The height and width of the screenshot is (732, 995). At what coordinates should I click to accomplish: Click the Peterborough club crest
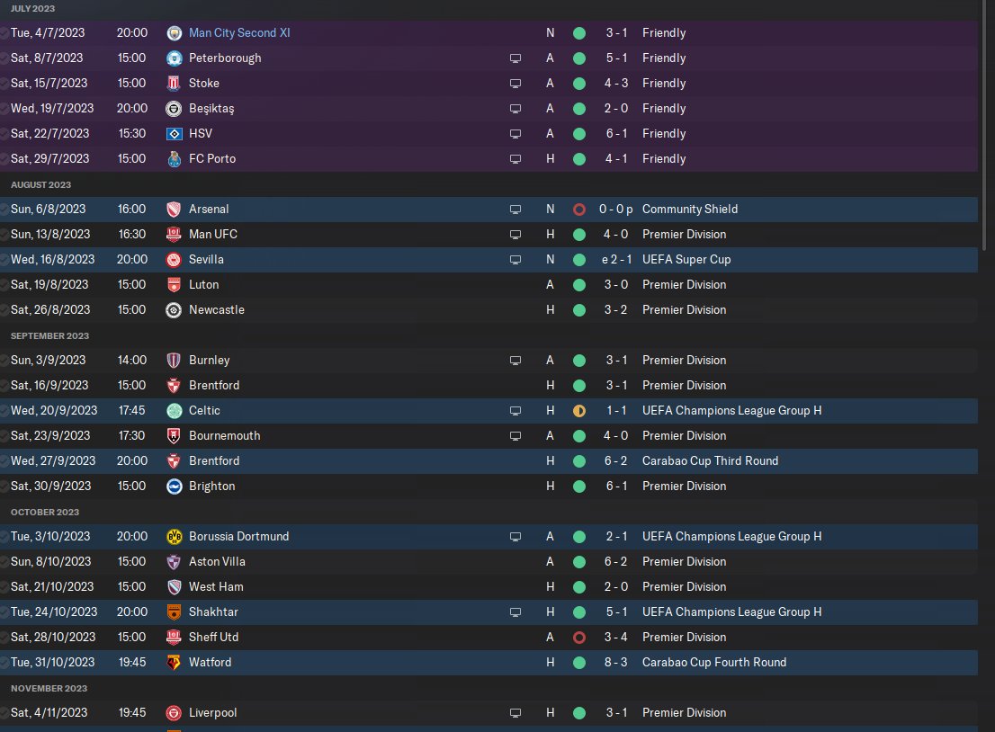pyautogui.click(x=175, y=58)
